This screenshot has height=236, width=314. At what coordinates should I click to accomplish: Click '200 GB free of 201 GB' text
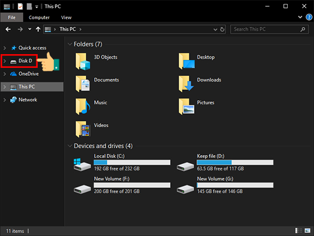pos(117,192)
